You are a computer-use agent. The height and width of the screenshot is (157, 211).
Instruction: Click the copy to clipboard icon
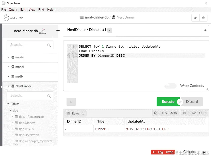coord(156,113)
